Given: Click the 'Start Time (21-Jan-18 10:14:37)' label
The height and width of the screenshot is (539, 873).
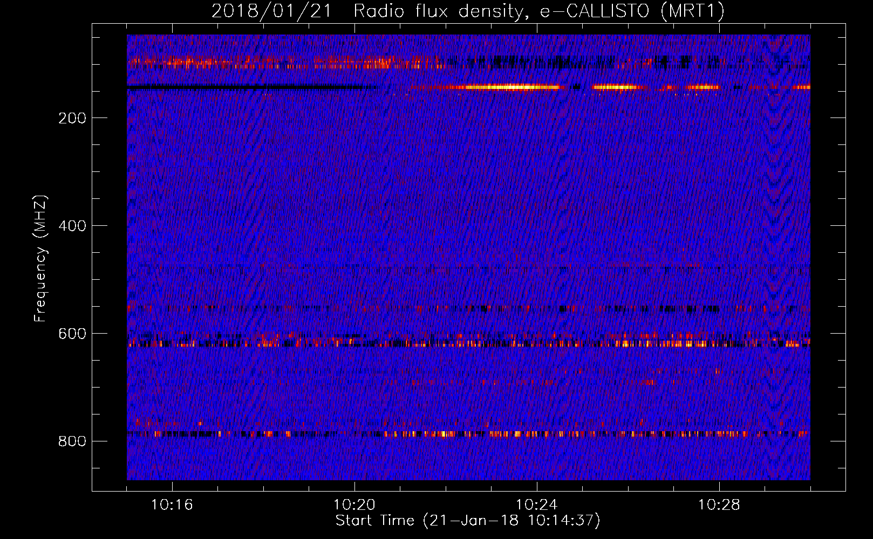Looking at the screenshot, I should 468,521.
